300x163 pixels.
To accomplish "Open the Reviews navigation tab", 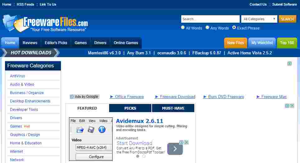I will (x=30, y=43).
